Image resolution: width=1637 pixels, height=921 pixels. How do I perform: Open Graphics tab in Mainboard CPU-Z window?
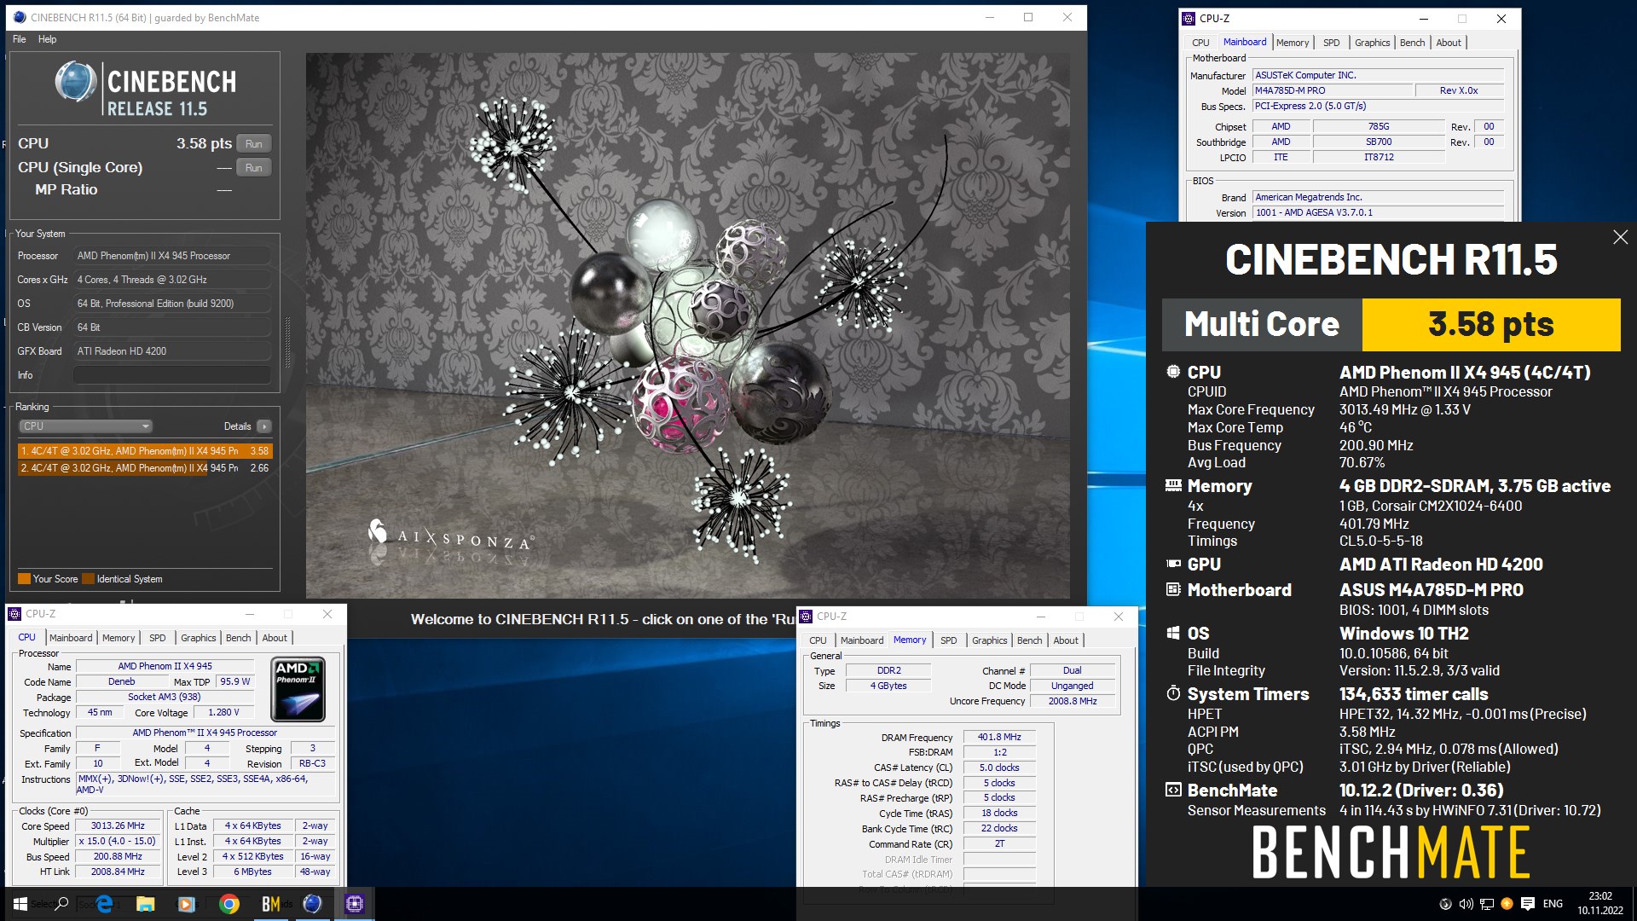(x=1372, y=43)
